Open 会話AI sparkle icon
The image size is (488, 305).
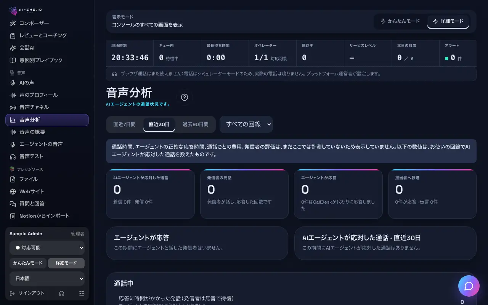(13, 48)
